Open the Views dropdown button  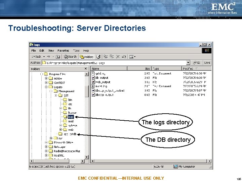click(132, 57)
